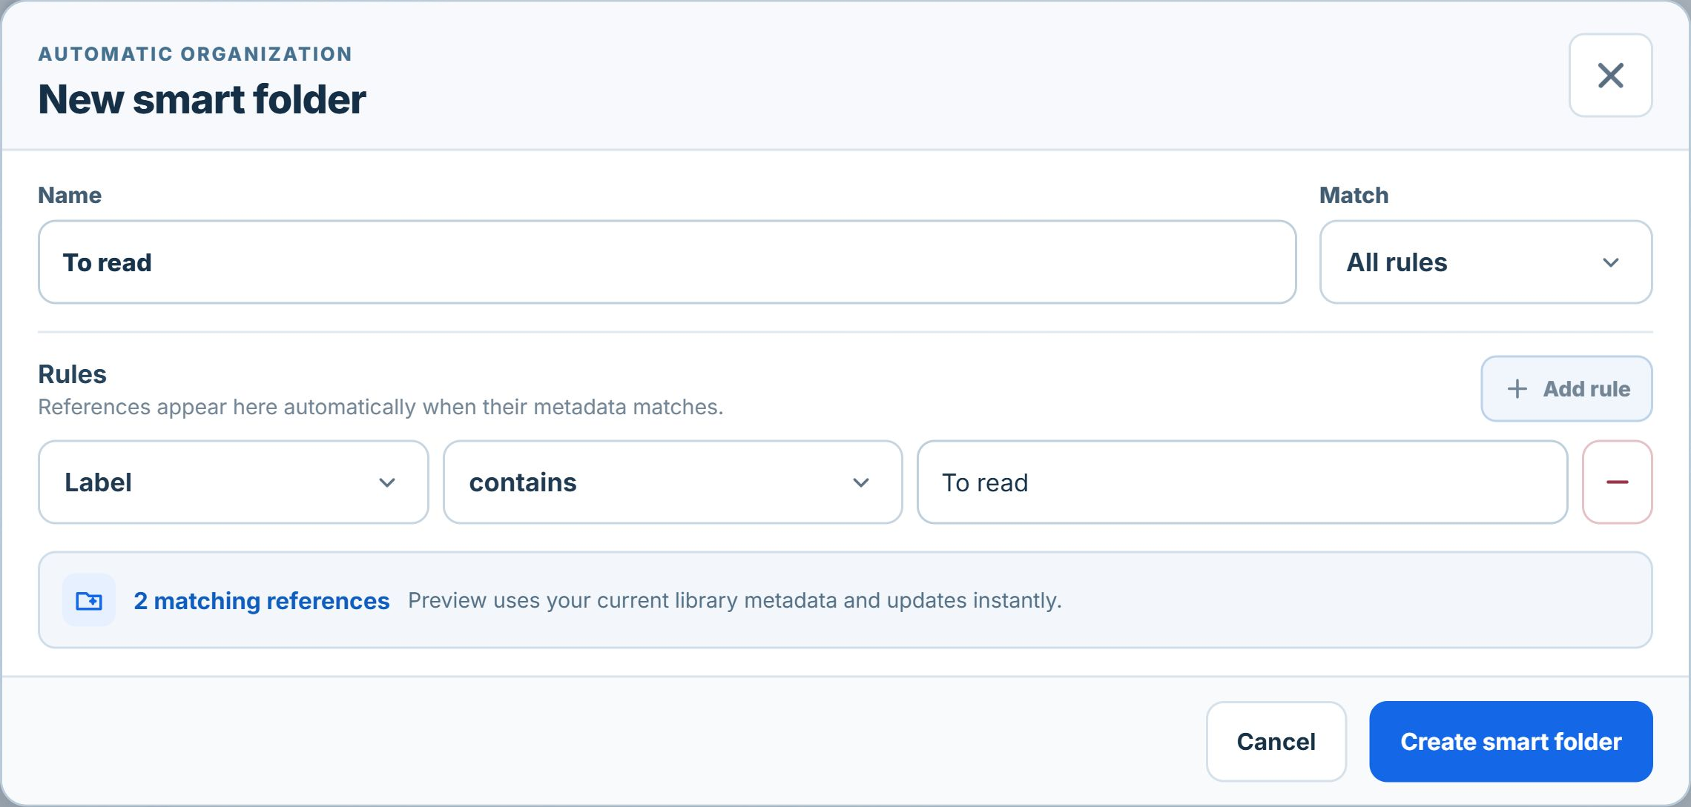1691x807 pixels.
Task: Click the References appear here automatically text
Action: point(380,407)
